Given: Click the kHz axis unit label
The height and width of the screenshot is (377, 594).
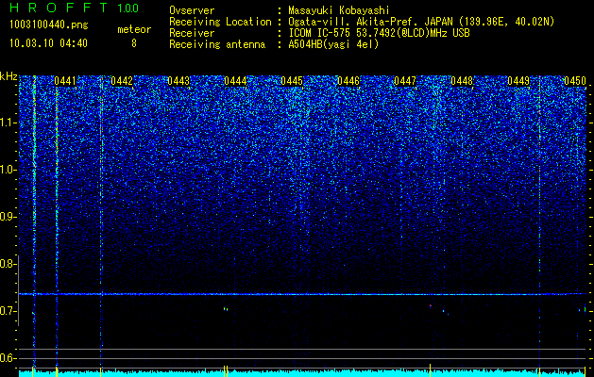Looking at the screenshot, I should 8,76.
